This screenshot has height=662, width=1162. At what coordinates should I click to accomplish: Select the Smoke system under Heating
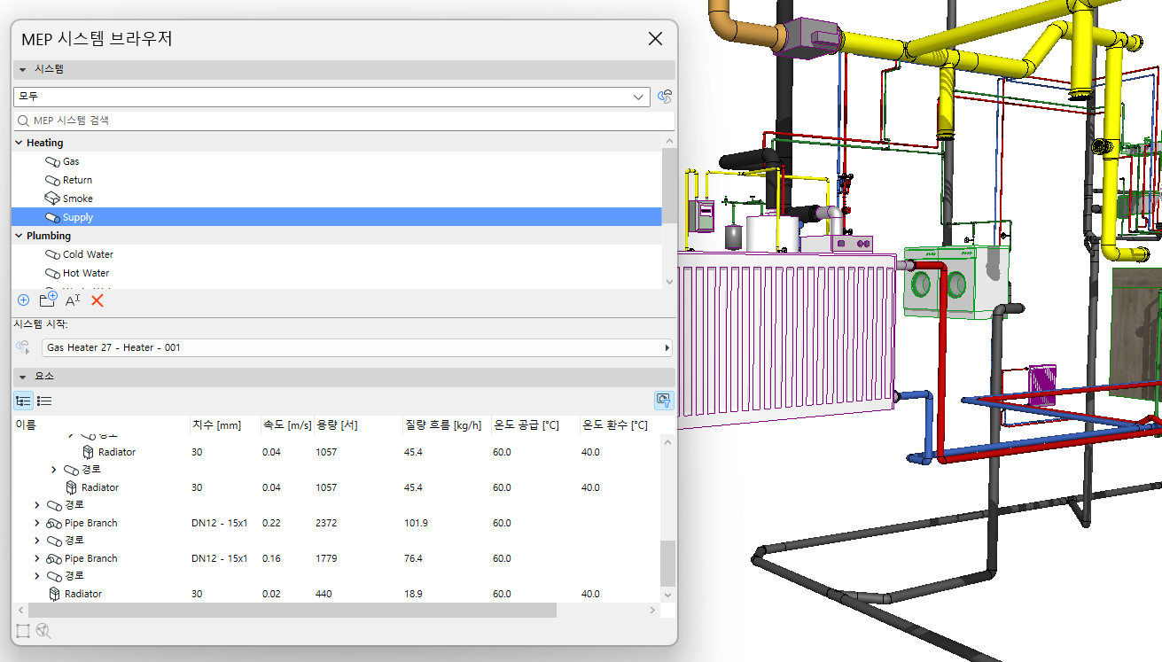pyautogui.click(x=77, y=199)
